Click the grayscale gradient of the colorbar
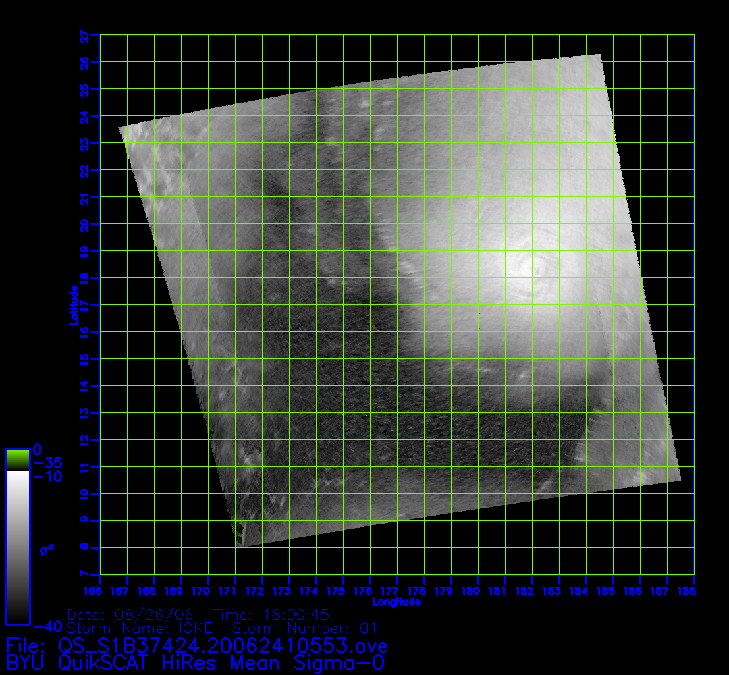 coord(18,547)
